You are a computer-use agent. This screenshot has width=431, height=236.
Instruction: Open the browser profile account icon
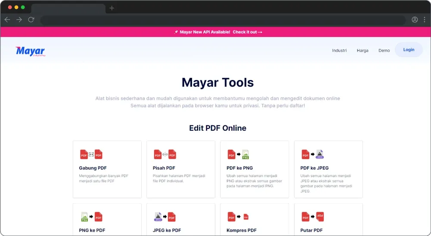click(415, 19)
